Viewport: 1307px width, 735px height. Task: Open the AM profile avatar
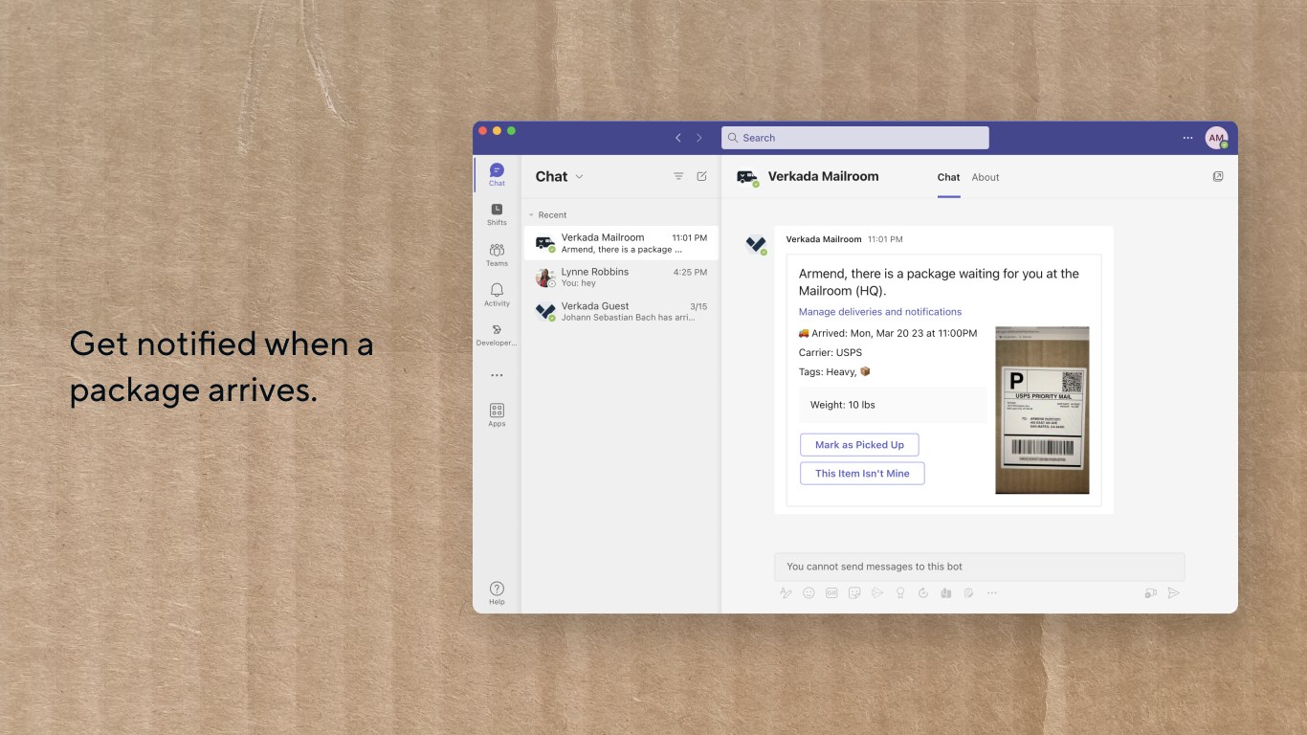pyautogui.click(x=1216, y=138)
